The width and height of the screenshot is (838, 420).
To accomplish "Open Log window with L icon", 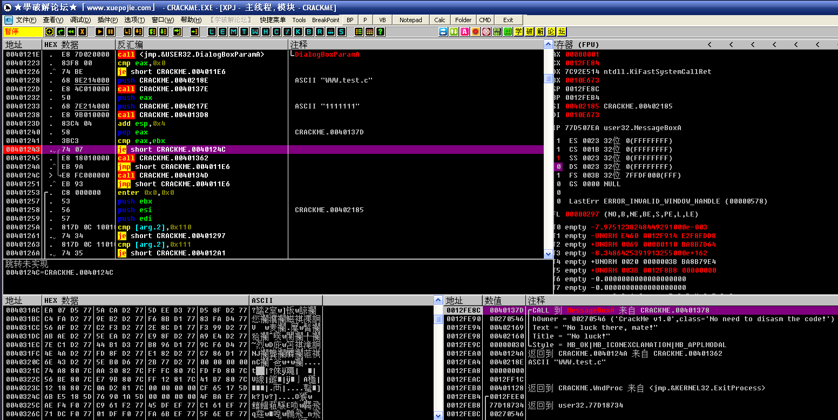I will point(211,32).
